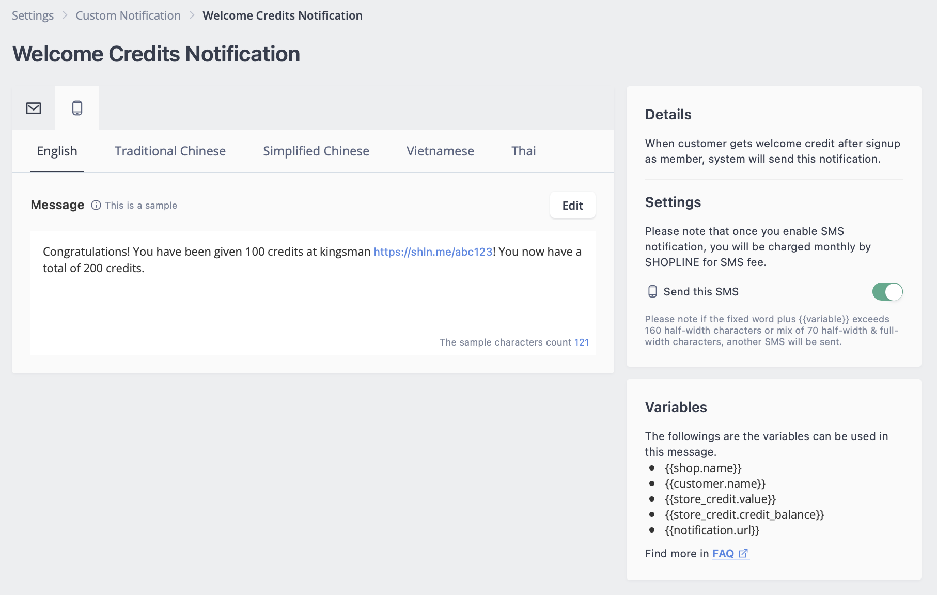Click the Edit message button
The image size is (937, 595).
click(x=573, y=206)
